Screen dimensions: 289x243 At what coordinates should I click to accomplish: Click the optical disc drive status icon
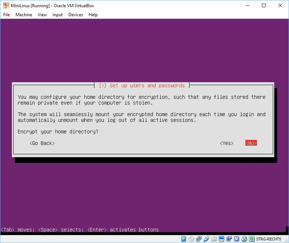(x=191, y=239)
